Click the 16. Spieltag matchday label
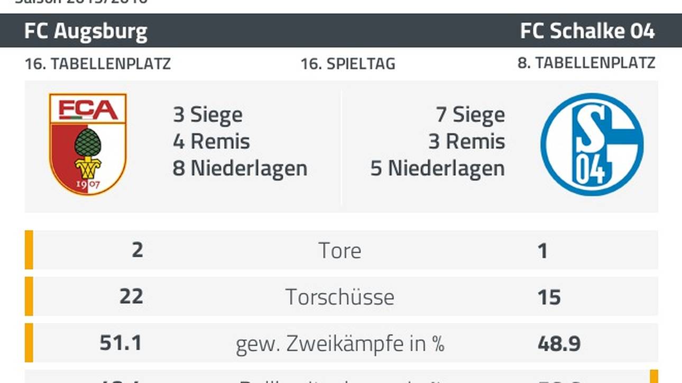Screen dimensions: 682x383 348,64
